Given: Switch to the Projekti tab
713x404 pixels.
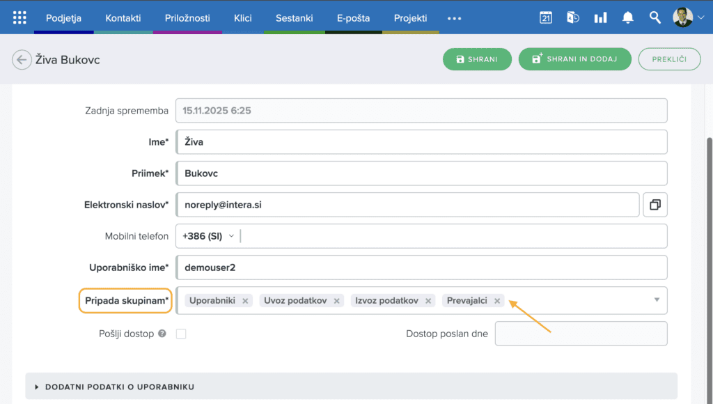Looking at the screenshot, I should click(x=410, y=18).
